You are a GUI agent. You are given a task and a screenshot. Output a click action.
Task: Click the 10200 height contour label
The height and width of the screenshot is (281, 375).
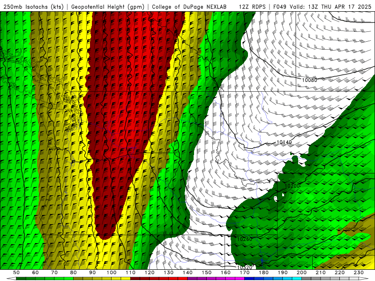(x=292, y=185)
